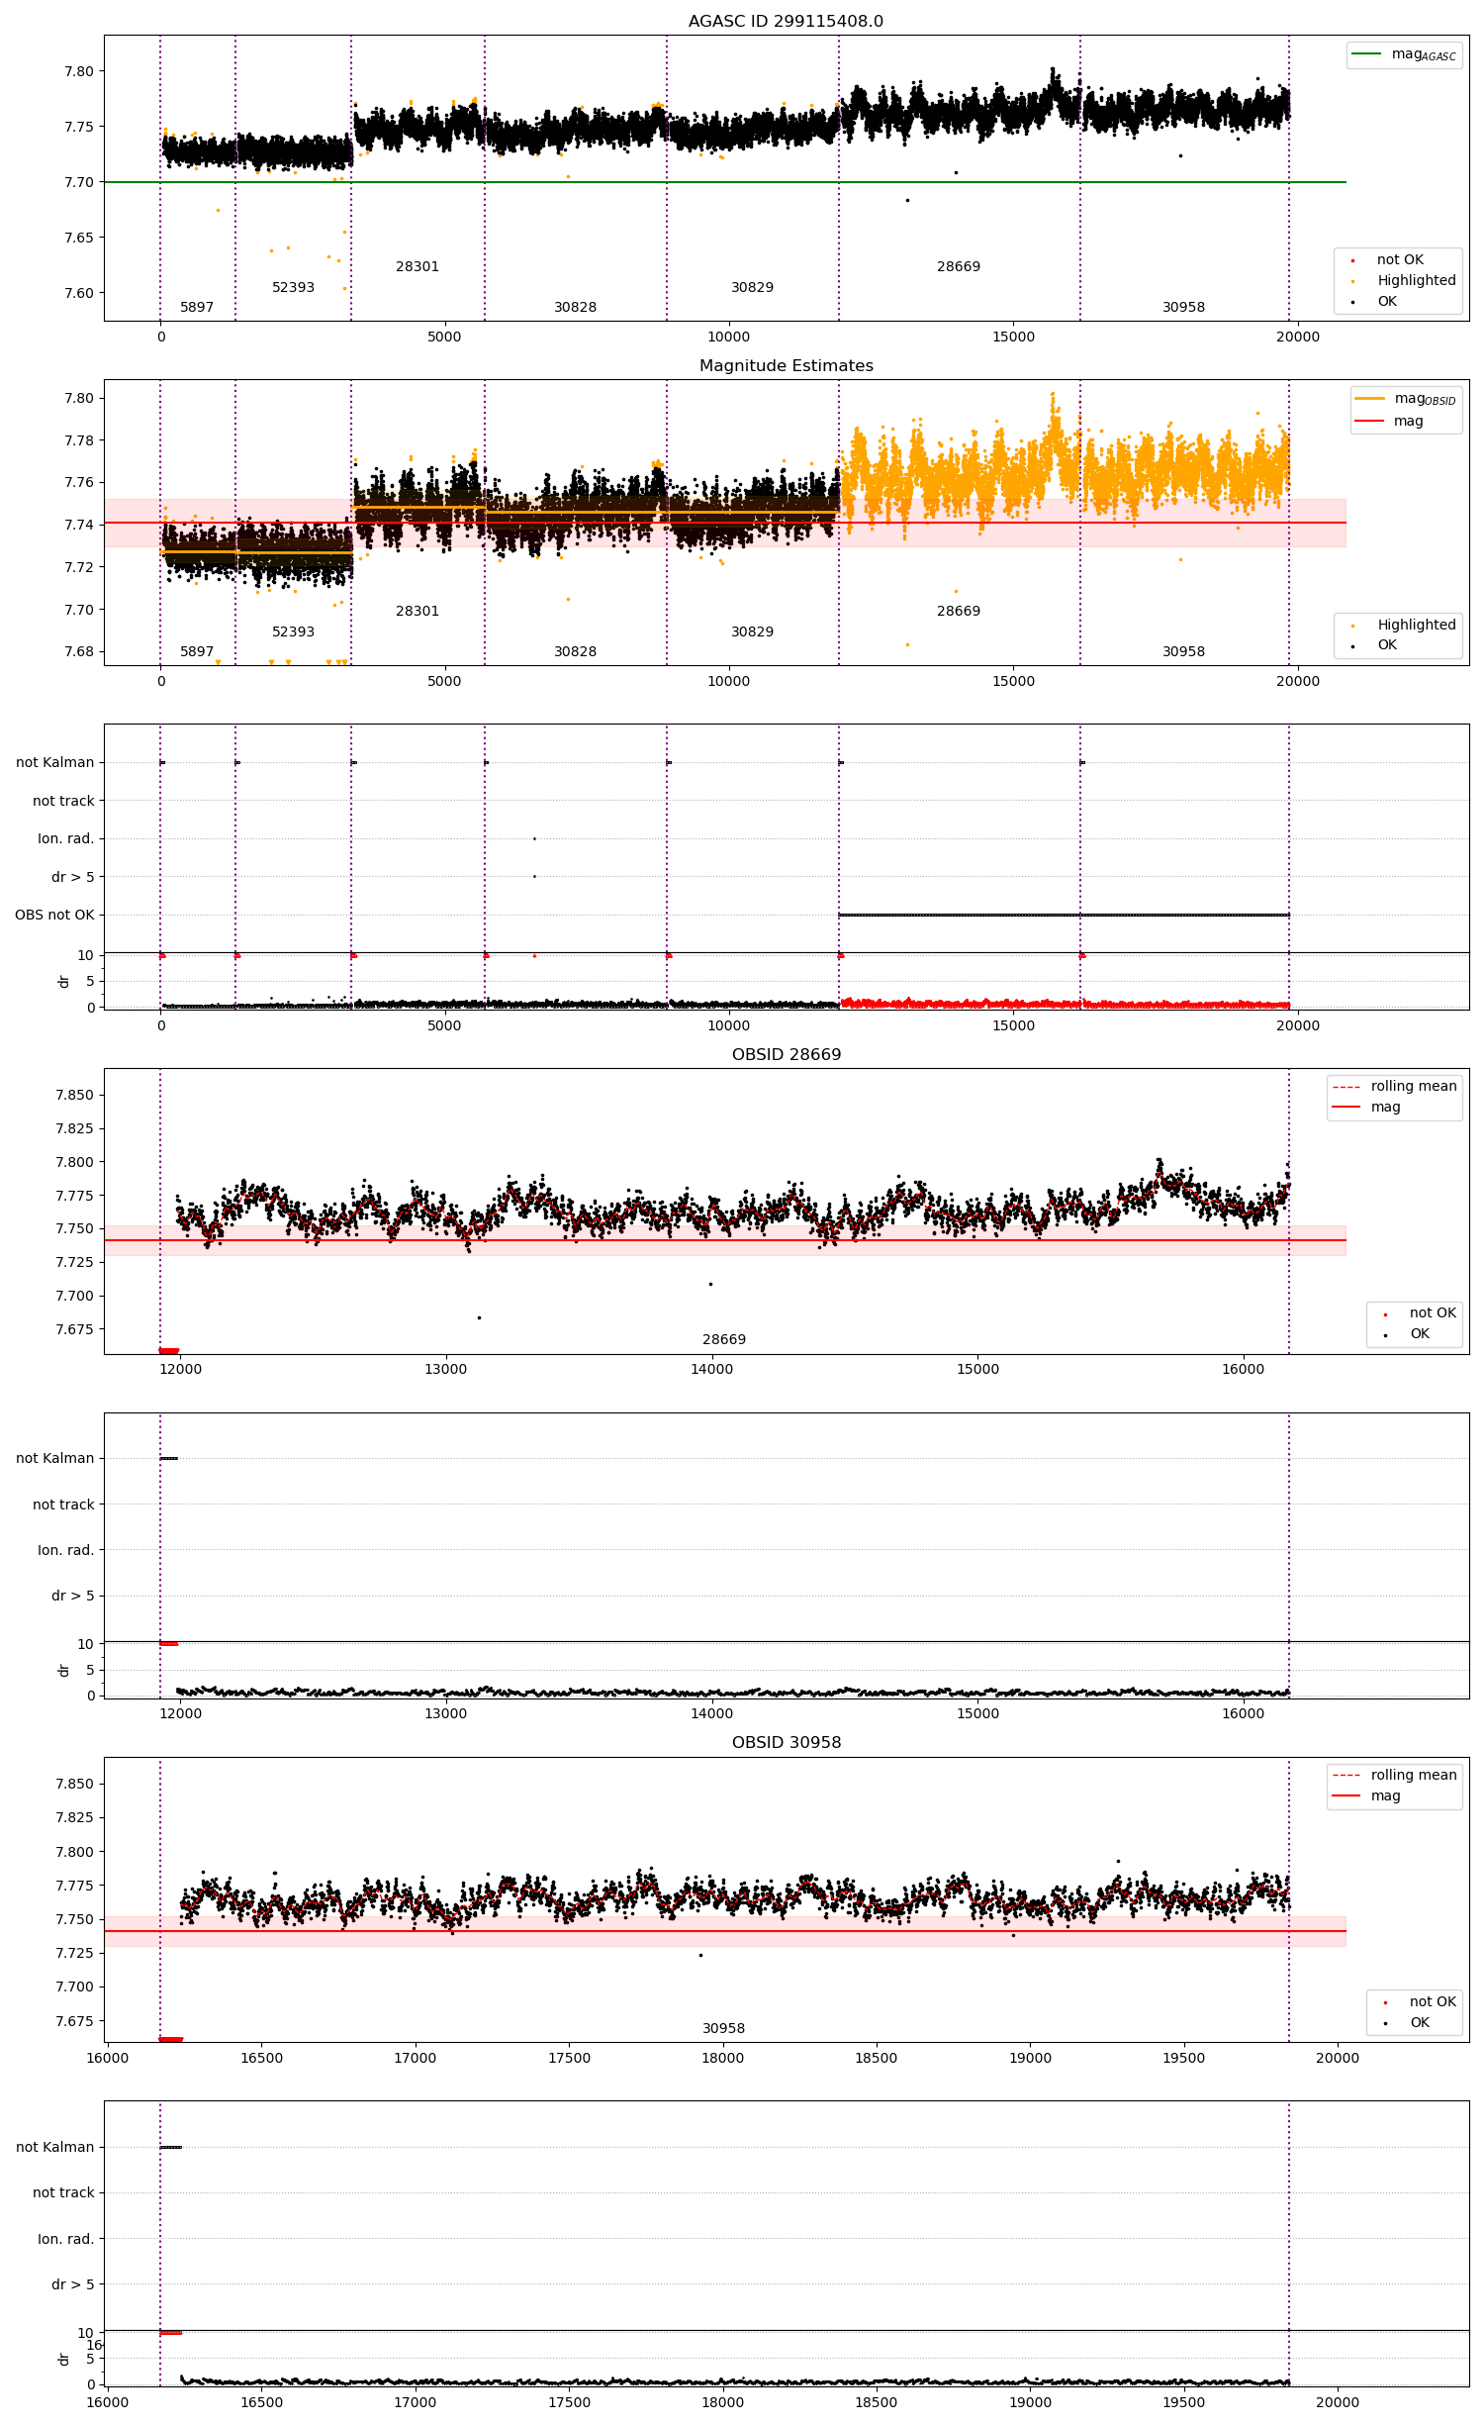Click the "not track" label in flags panel below OBSID 28669

[63, 1505]
